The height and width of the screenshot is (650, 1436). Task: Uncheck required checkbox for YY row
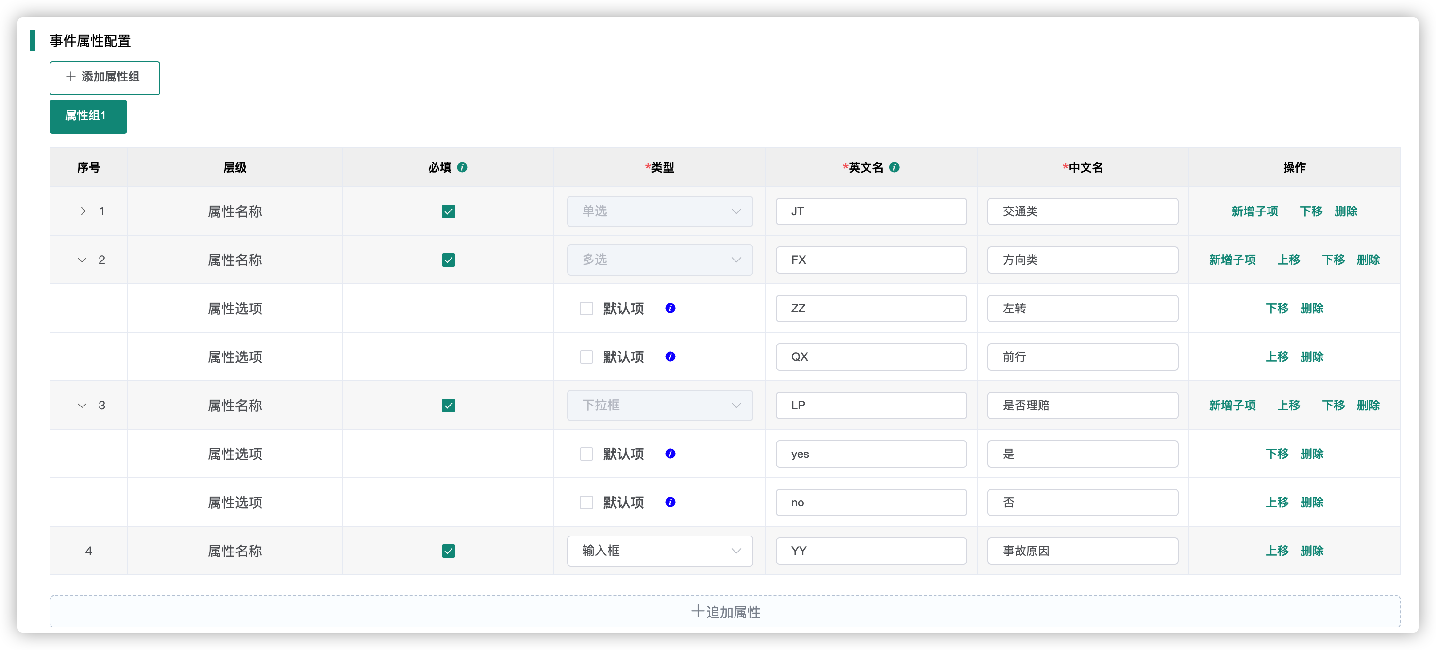tap(448, 550)
